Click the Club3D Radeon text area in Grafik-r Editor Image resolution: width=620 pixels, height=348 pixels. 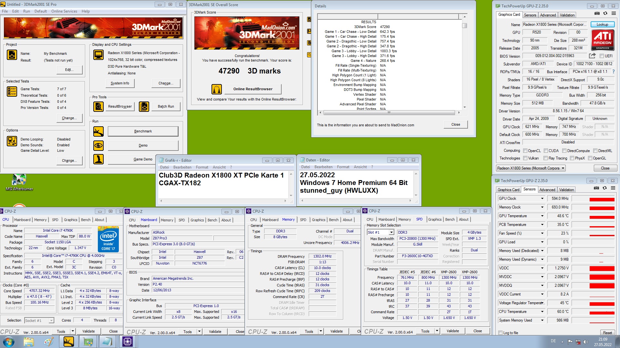223,184
